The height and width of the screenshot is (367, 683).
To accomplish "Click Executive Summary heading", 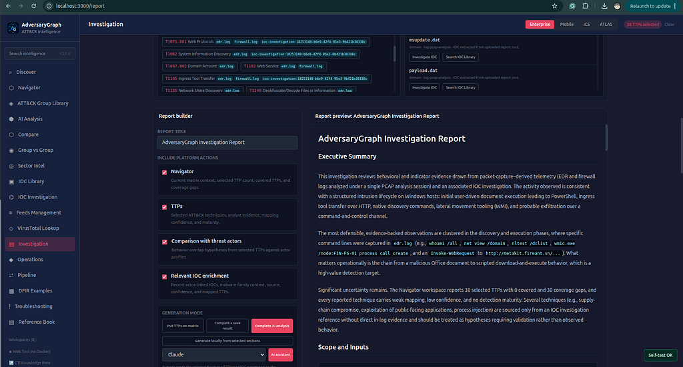I will pos(347,157).
